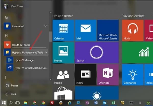This screenshot has height=106, width=153.
Task: Open the Calendar tile
Action: [63, 30]
